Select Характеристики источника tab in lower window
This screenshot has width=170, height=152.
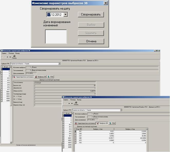coord(85,123)
